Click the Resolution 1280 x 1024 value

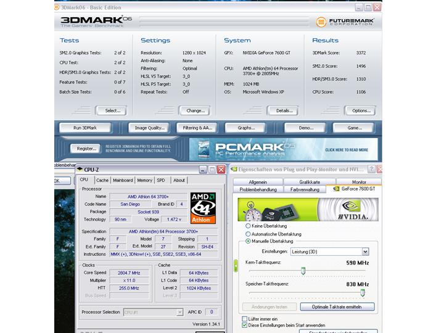point(194,52)
